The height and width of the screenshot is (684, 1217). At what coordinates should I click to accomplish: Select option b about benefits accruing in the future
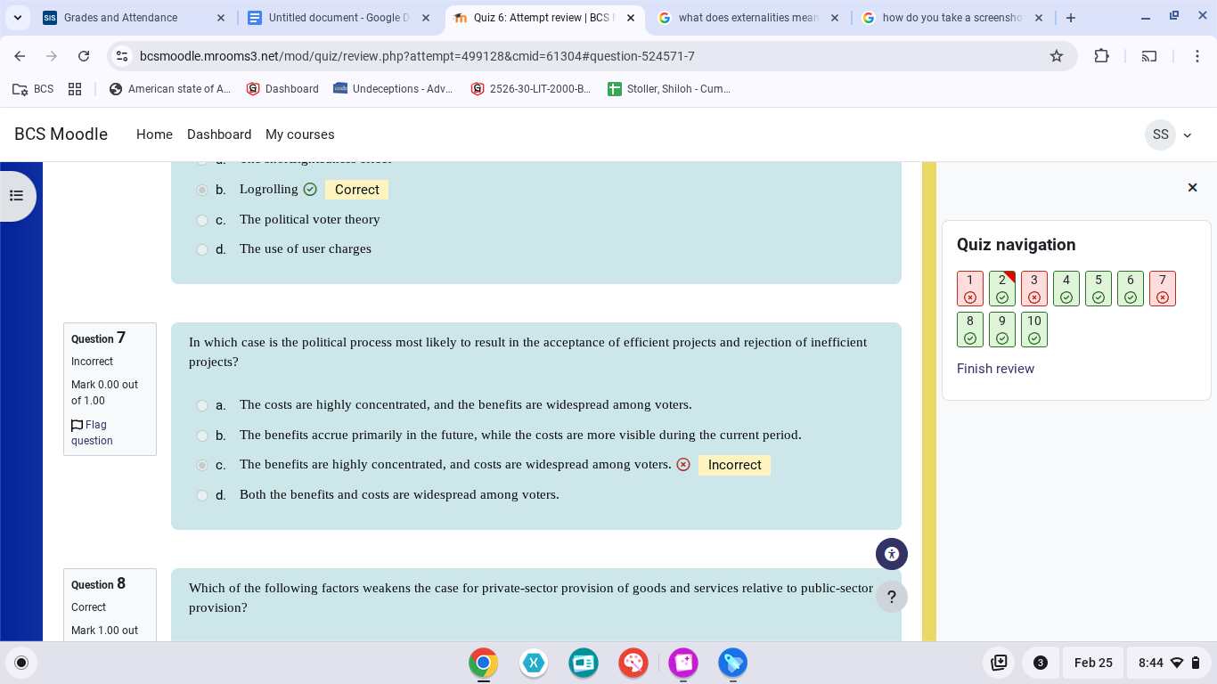click(202, 436)
